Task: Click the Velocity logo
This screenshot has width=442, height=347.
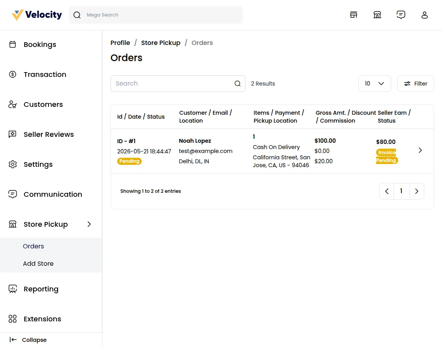Action: point(37,15)
